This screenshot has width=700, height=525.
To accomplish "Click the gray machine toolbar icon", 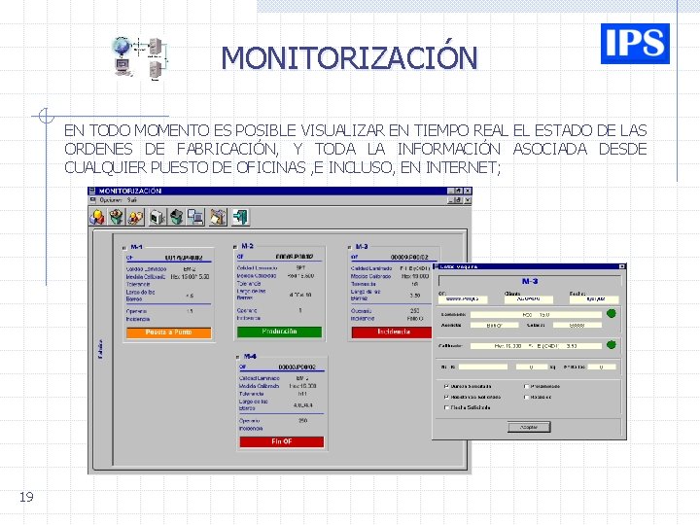I will pos(157,218).
